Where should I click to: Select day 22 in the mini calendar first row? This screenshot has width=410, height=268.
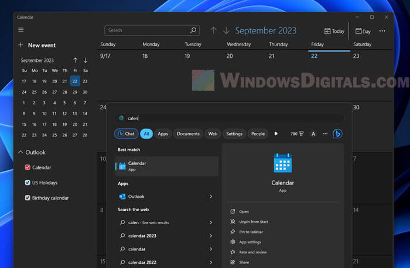(75, 81)
